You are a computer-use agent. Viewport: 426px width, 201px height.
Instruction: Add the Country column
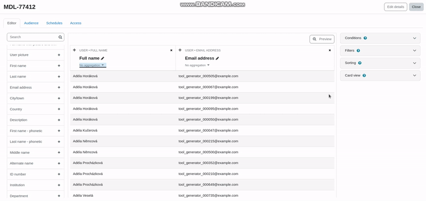point(59,109)
